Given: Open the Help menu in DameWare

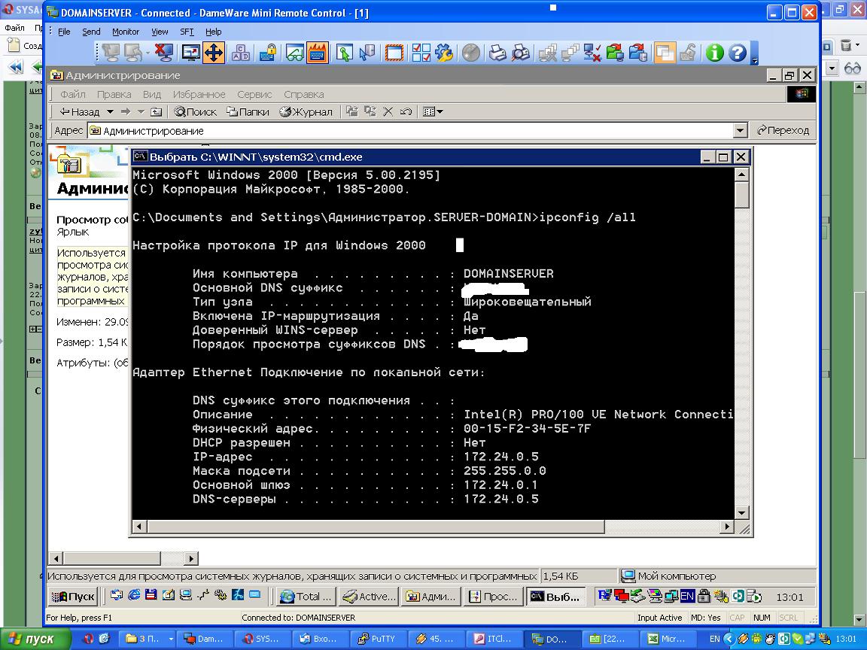Looking at the screenshot, I should [213, 32].
